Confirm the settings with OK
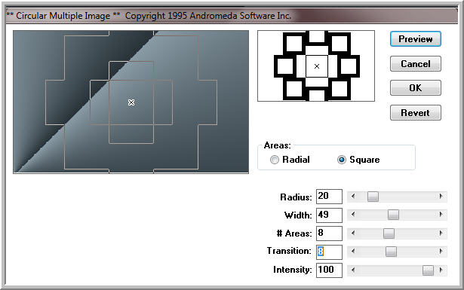The image size is (464, 290). [416, 87]
